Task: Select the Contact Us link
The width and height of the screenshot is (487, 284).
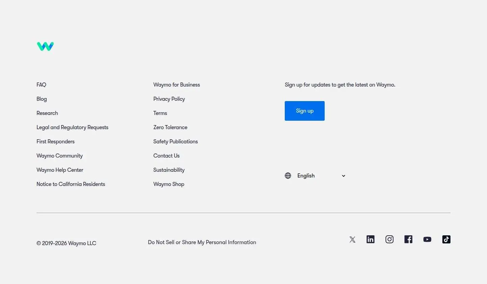Action: click(x=166, y=156)
